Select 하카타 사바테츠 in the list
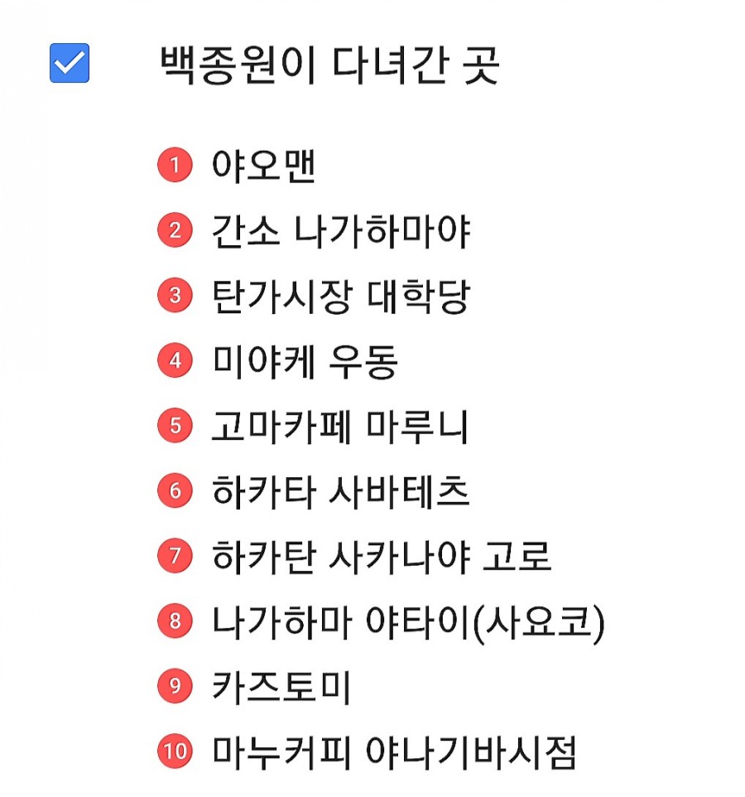 341,491
